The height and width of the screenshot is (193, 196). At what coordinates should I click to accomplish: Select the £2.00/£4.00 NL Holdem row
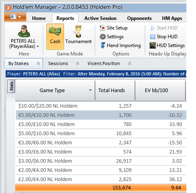tap(101, 179)
